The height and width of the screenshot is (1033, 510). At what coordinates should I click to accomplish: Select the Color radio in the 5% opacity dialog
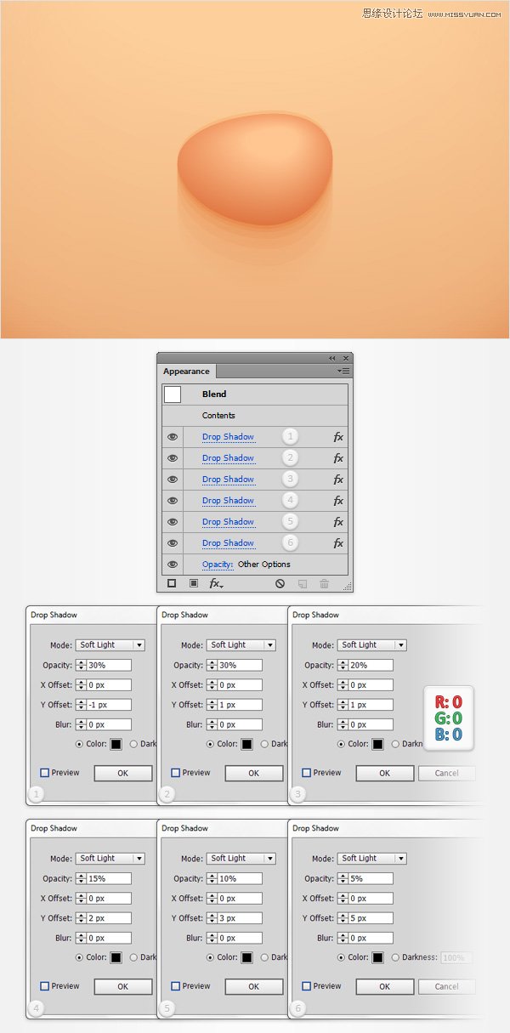click(342, 957)
